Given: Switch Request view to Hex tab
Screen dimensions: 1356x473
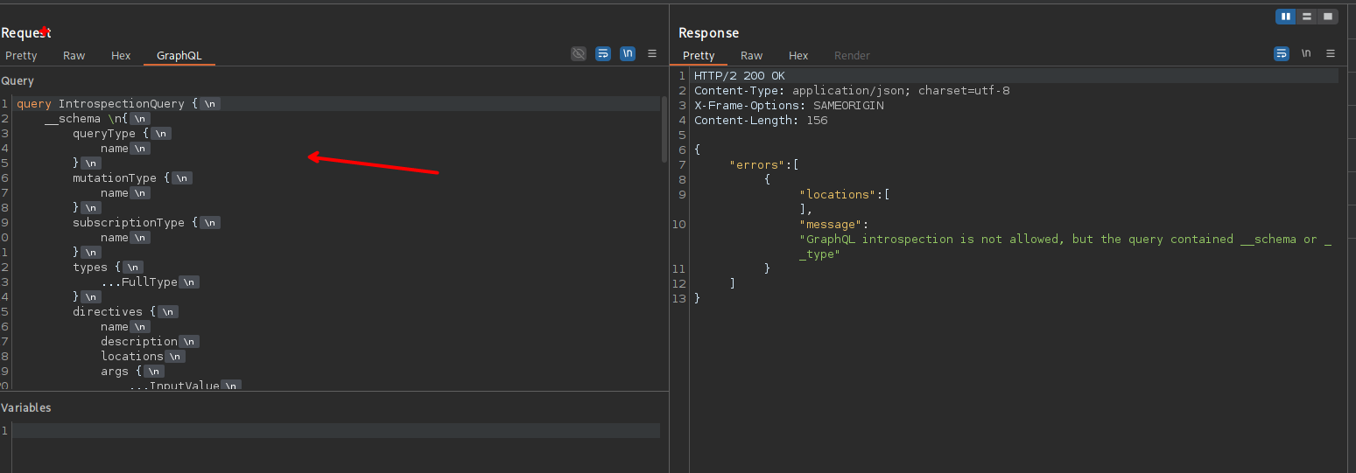Looking at the screenshot, I should pyautogui.click(x=121, y=56).
